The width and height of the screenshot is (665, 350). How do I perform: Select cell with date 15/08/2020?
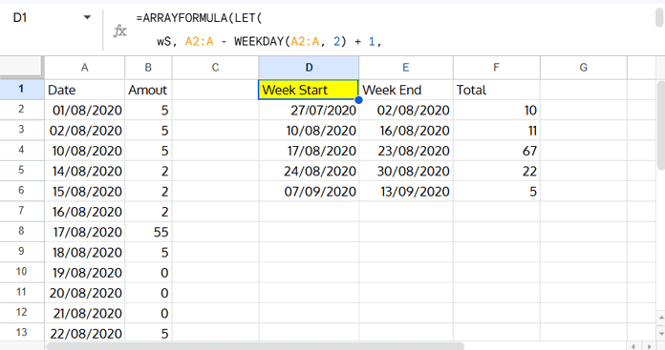[x=85, y=192]
